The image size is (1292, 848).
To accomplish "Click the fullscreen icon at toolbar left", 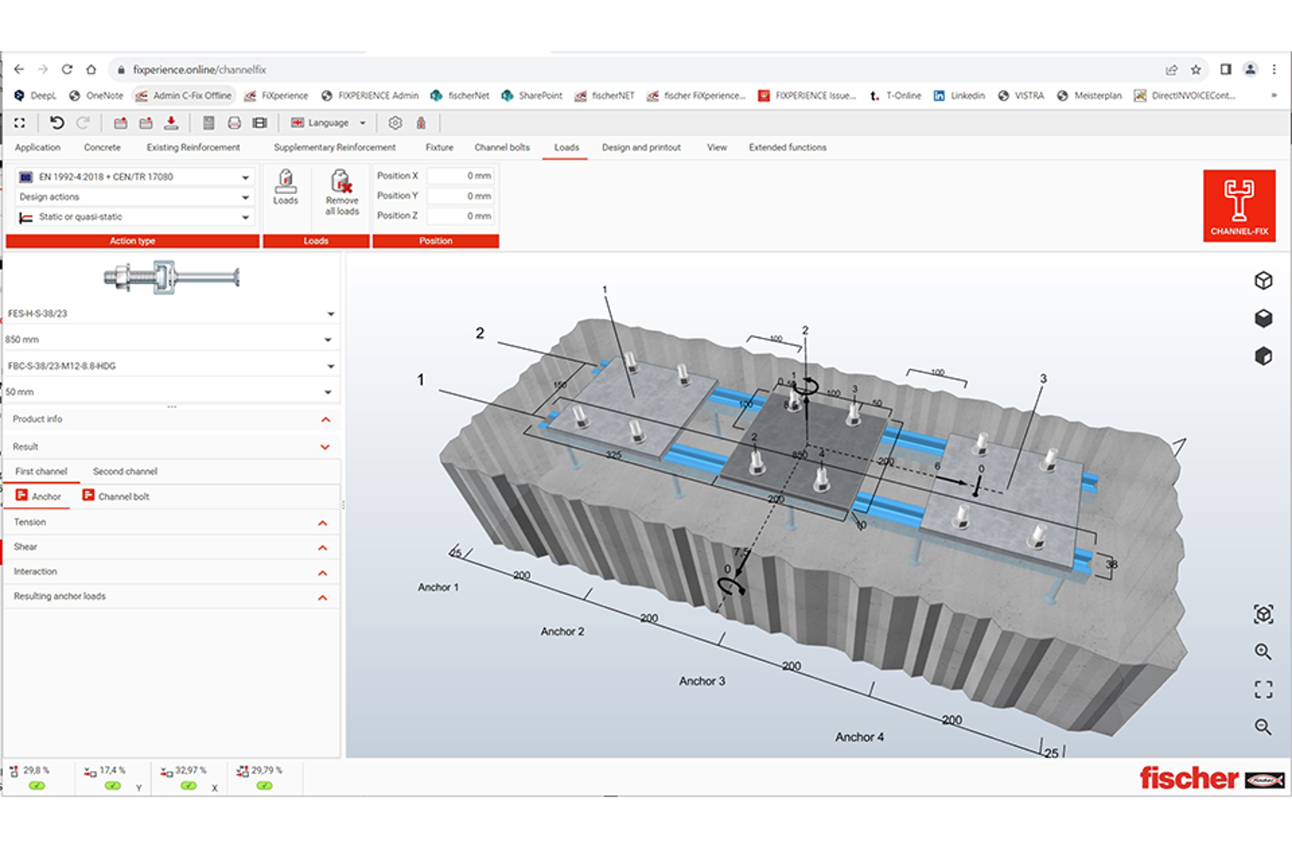I will click(x=20, y=123).
